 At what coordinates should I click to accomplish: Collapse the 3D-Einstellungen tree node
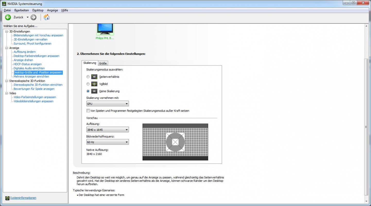(7, 31)
